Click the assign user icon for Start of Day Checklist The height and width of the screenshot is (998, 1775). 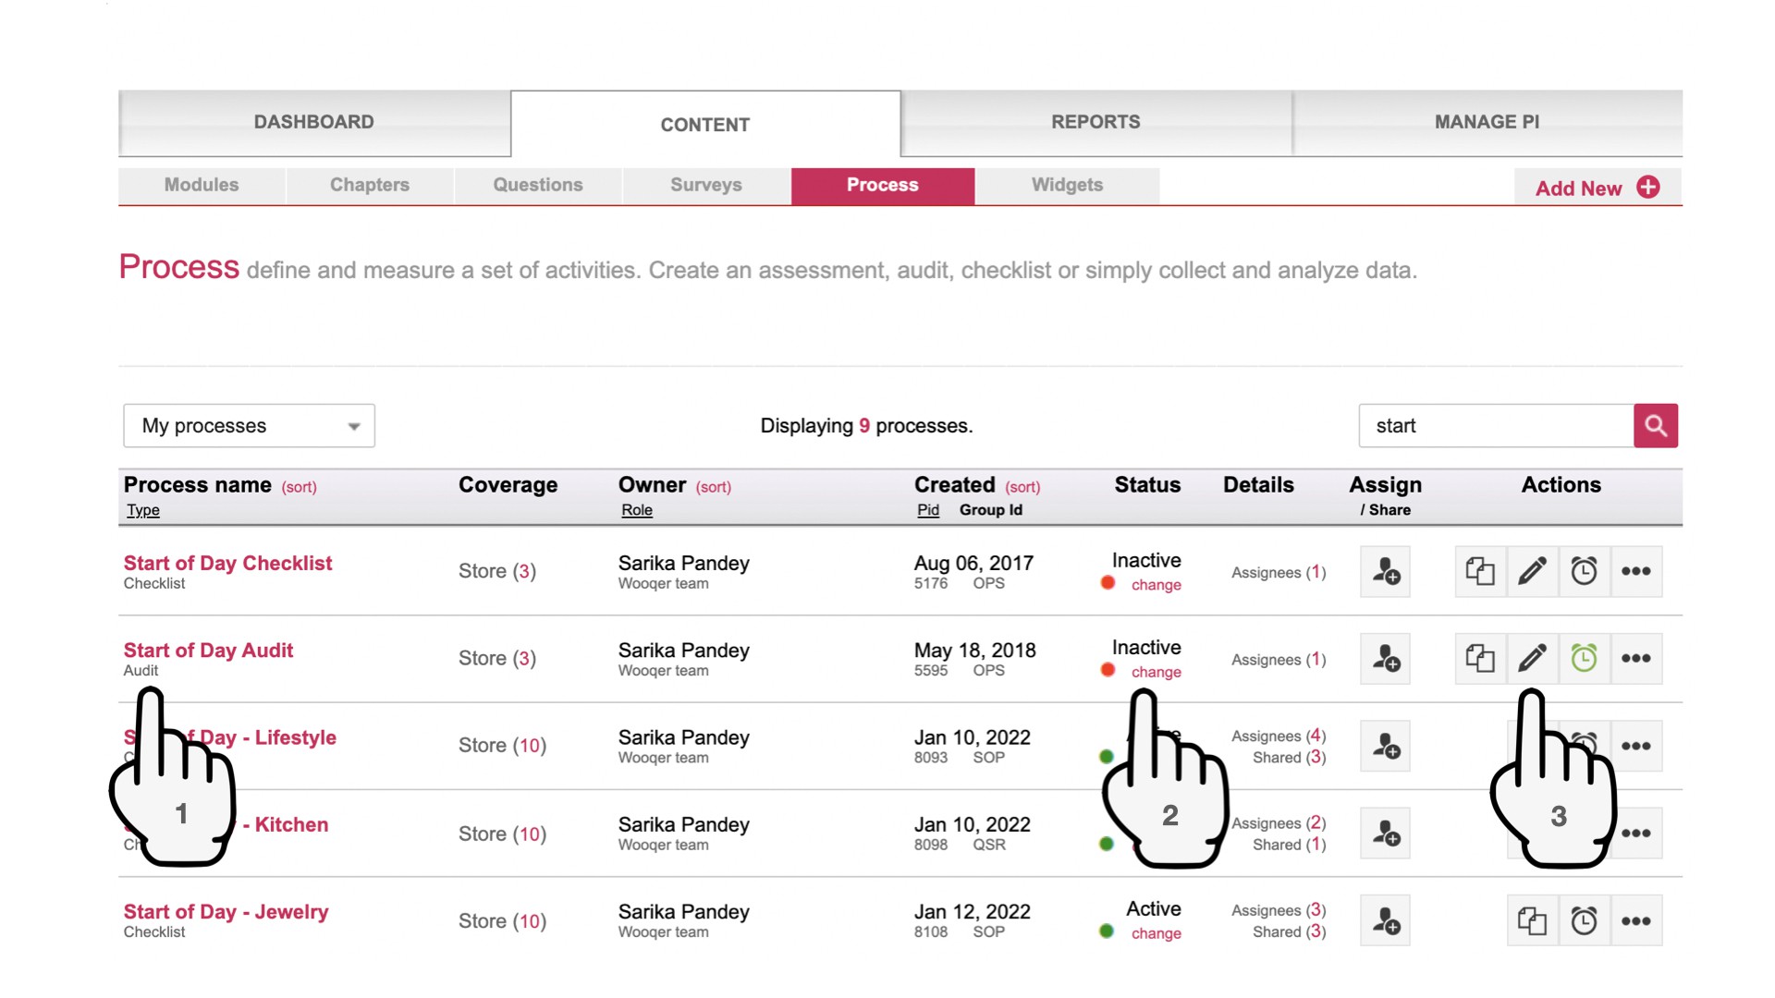pyautogui.click(x=1384, y=571)
